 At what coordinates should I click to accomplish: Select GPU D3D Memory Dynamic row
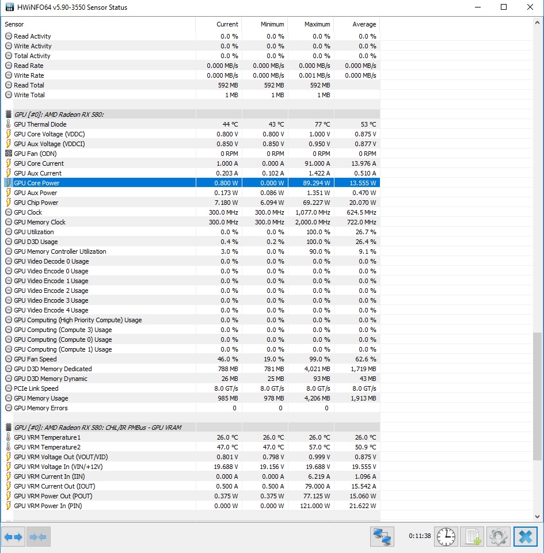pos(192,379)
